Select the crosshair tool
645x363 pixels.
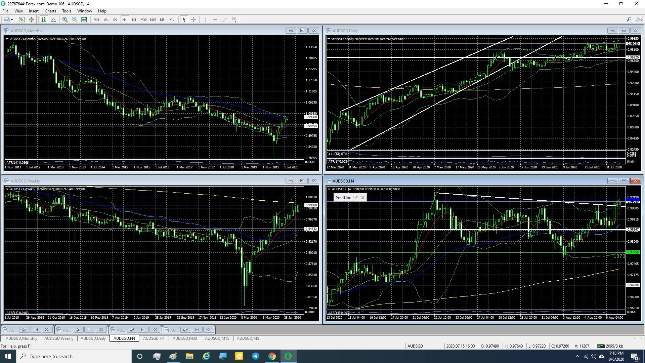coord(194,19)
